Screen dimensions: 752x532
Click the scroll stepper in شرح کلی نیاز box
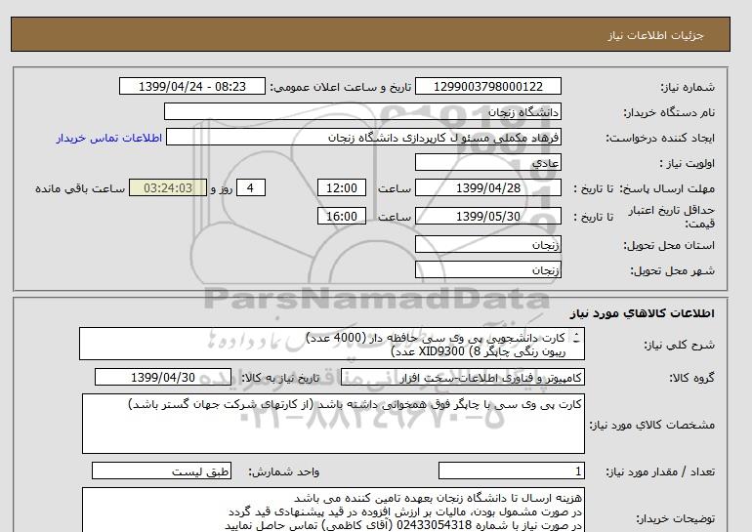576,339
